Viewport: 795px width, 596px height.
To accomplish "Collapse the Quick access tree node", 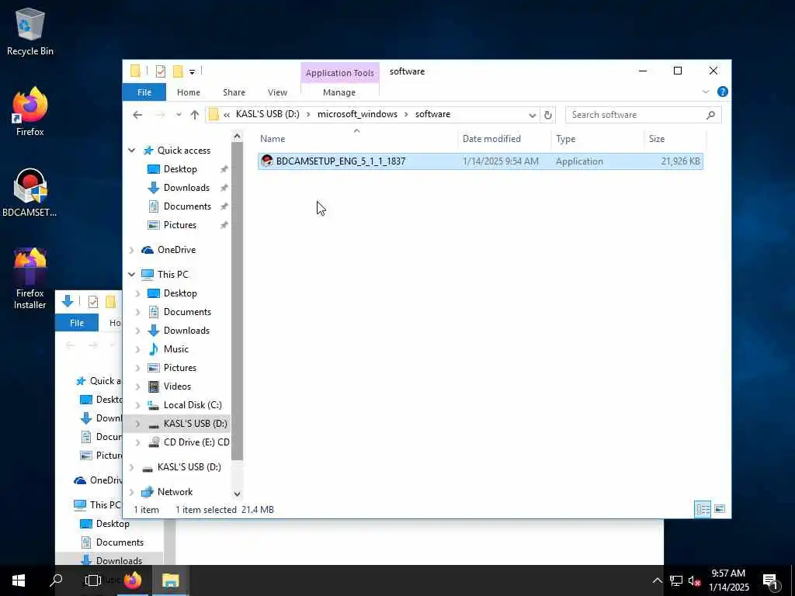I will 132,151.
